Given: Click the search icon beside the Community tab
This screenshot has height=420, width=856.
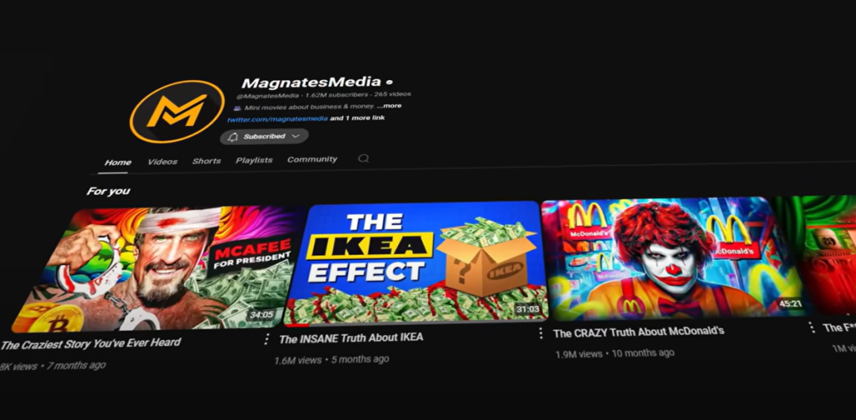Looking at the screenshot, I should [363, 158].
